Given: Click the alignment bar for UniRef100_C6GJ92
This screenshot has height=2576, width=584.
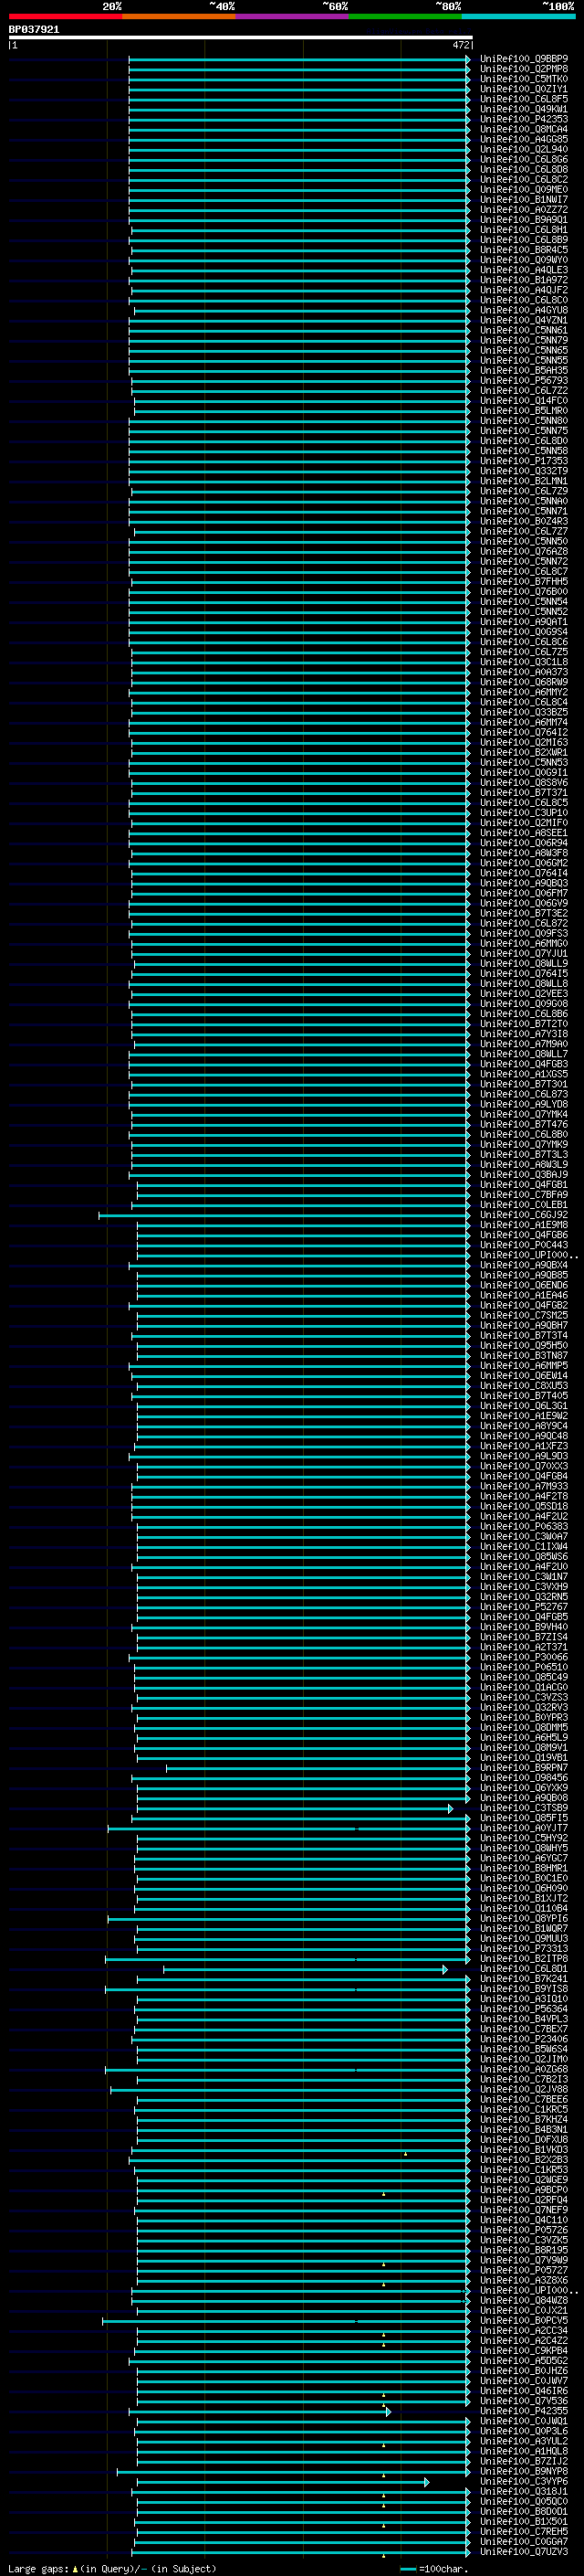Looking at the screenshot, I should point(285,1216).
